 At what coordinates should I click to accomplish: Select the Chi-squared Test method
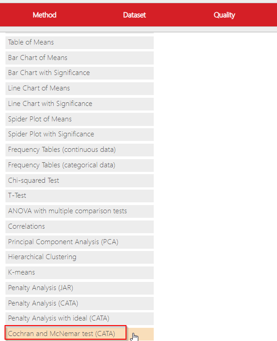coord(79,181)
